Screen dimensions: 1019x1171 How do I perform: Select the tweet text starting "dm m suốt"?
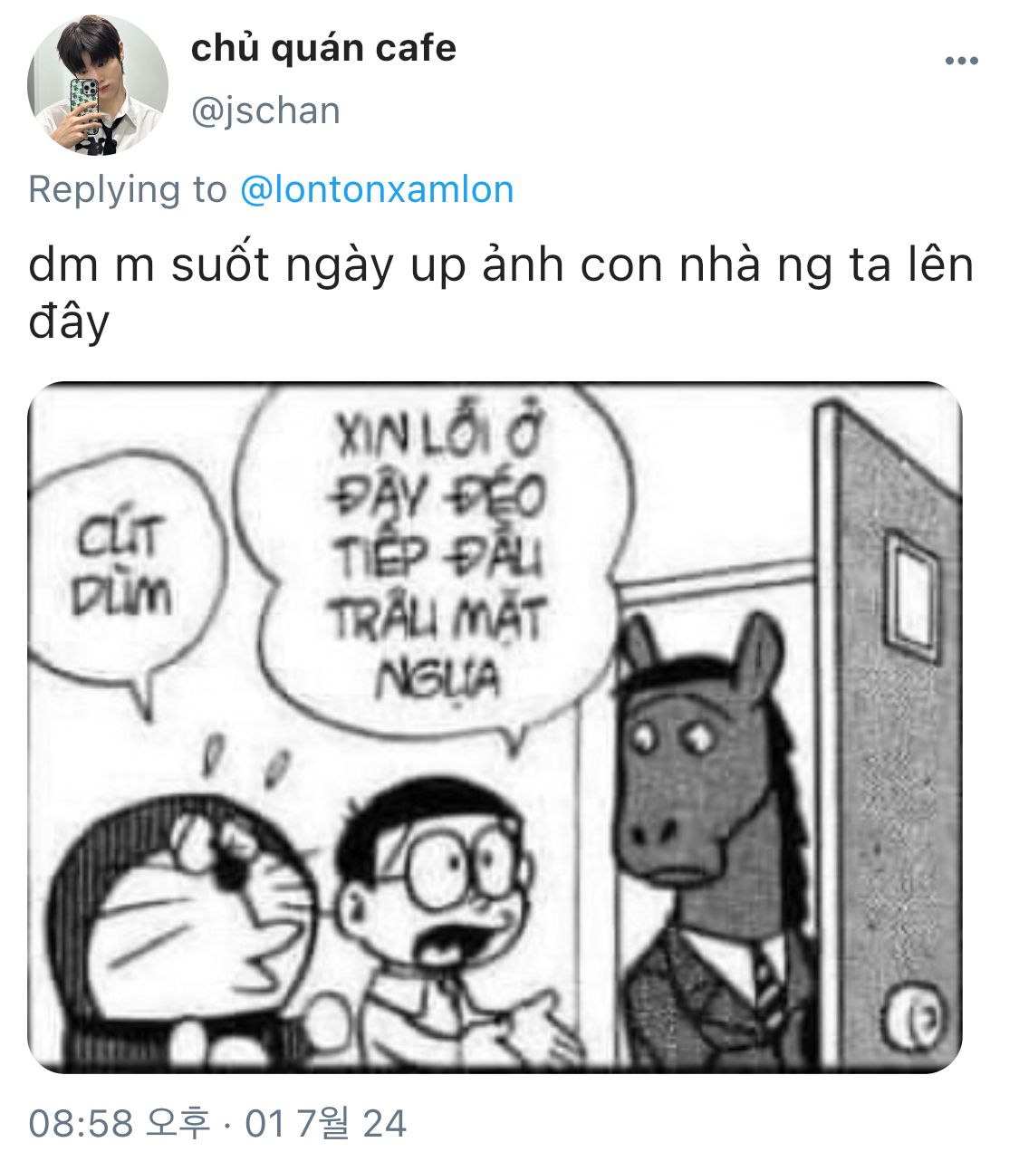pos(501,293)
